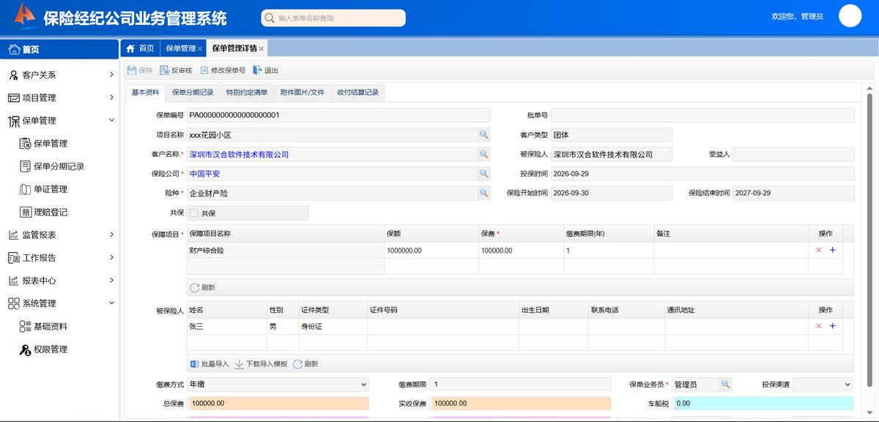Image resolution: width=879 pixels, height=422 pixels.
Task: Click the home icon on 首页 tab
Action: click(x=130, y=48)
